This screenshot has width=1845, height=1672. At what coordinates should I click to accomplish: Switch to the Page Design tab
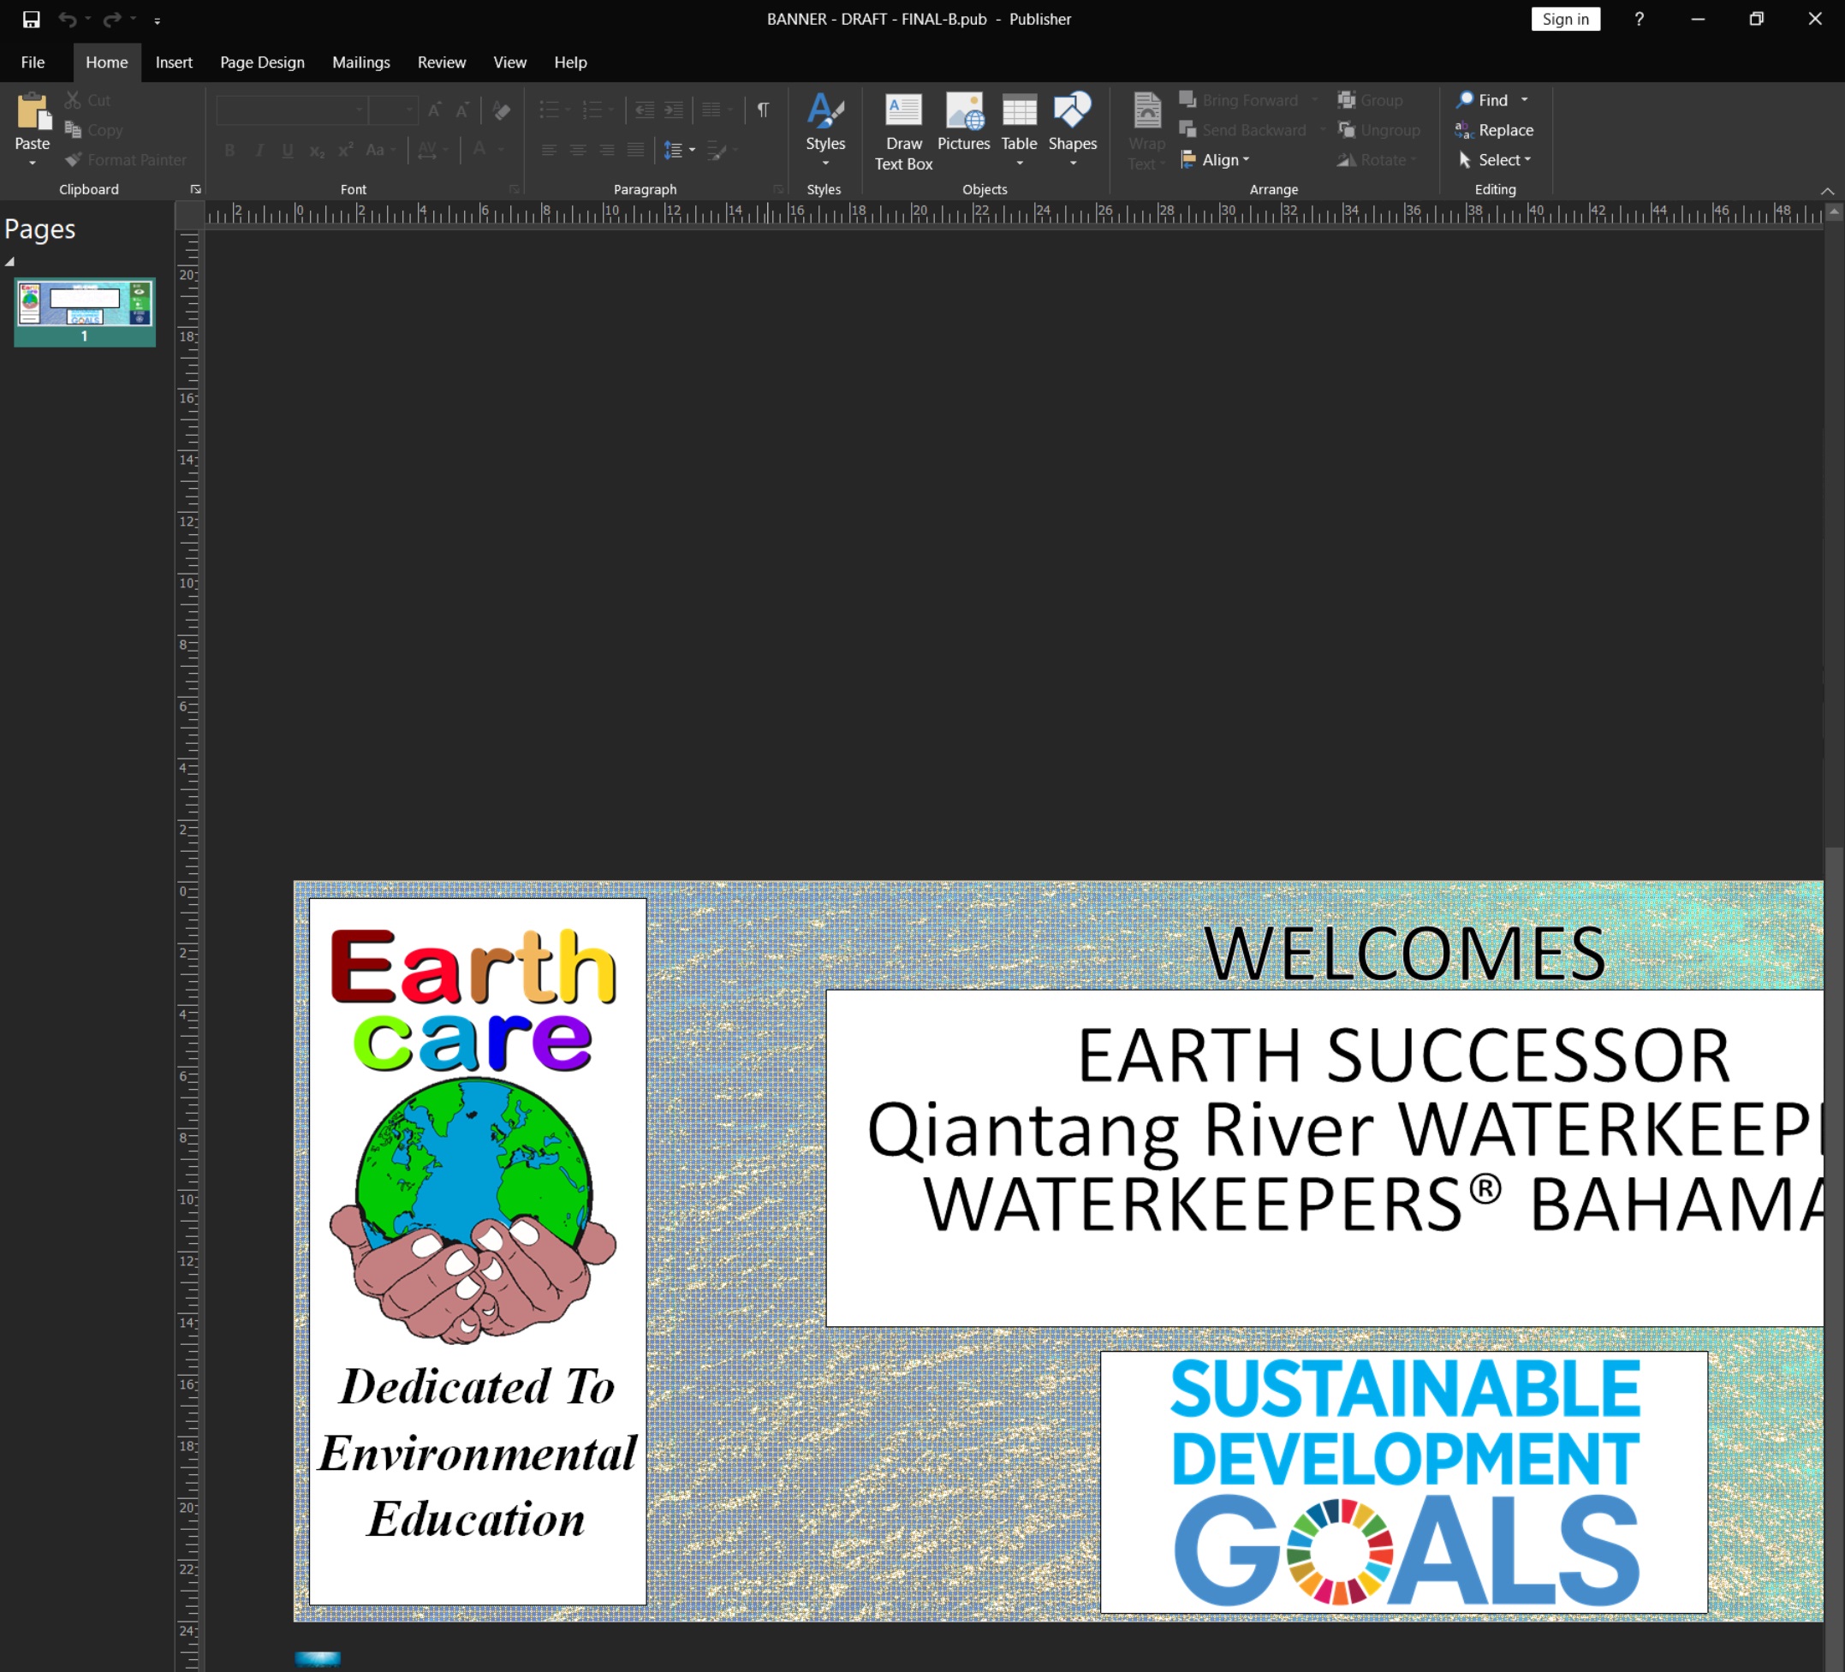[262, 62]
